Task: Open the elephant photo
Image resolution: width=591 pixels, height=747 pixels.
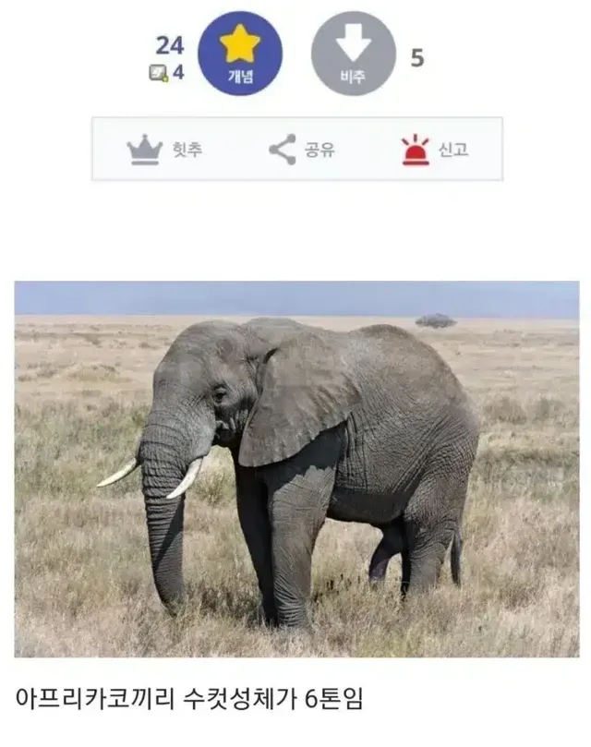Action: point(297,469)
